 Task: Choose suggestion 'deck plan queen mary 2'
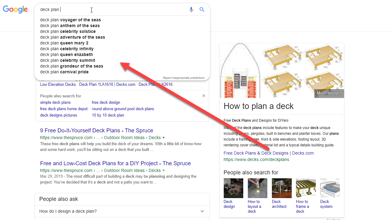click(x=64, y=43)
